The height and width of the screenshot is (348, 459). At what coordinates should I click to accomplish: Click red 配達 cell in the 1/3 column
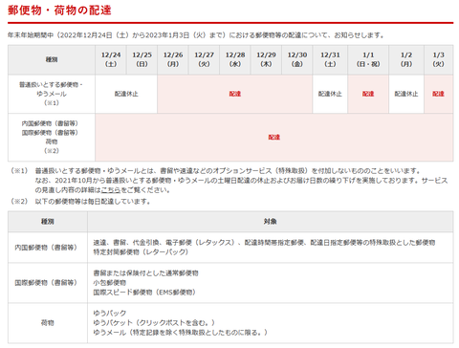[439, 94]
